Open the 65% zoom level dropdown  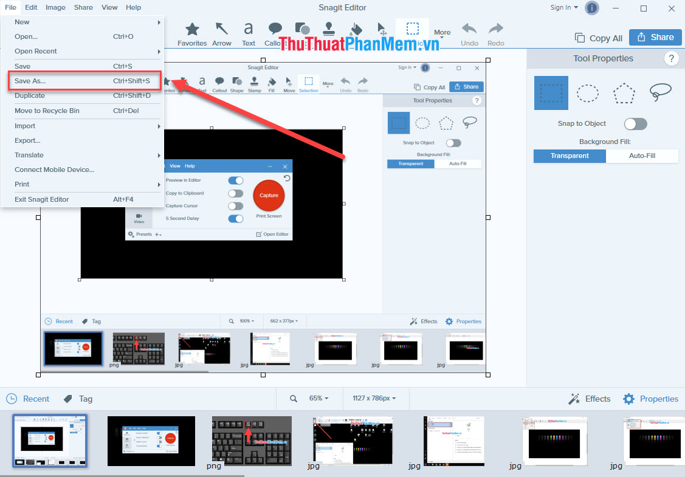[317, 399]
